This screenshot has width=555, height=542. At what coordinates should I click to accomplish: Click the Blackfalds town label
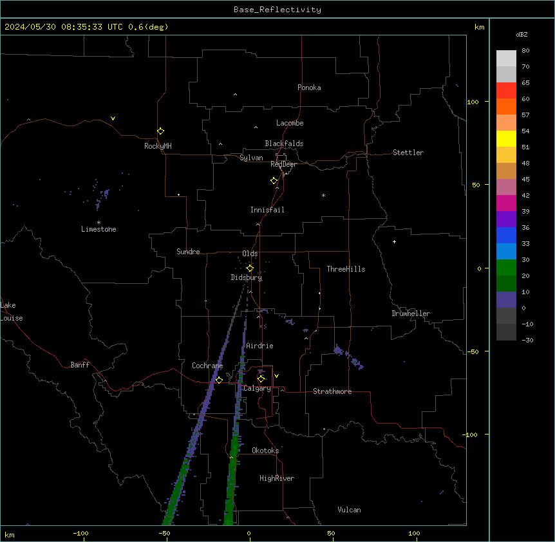pyautogui.click(x=284, y=144)
